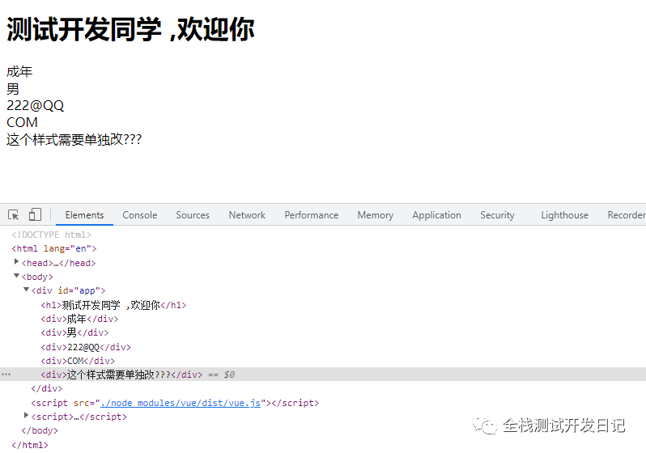The height and width of the screenshot is (453, 646).
Task: Activate the inspect element picker icon
Action: (x=13, y=214)
